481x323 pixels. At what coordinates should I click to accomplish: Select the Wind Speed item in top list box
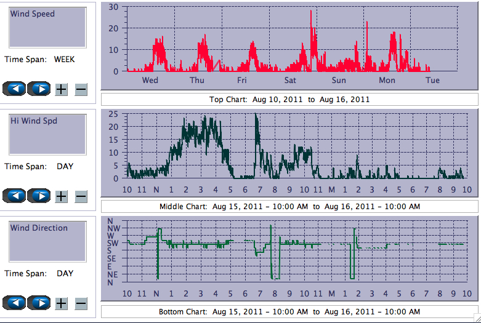tap(33, 14)
